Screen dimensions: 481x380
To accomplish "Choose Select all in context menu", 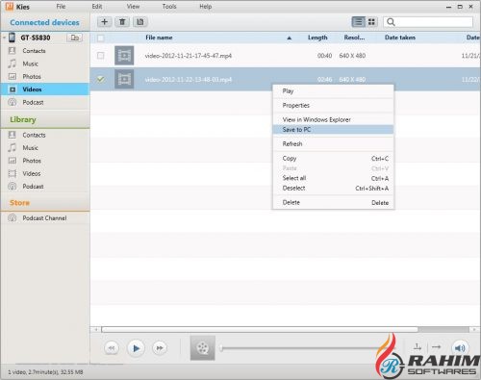I will point(333,178).
